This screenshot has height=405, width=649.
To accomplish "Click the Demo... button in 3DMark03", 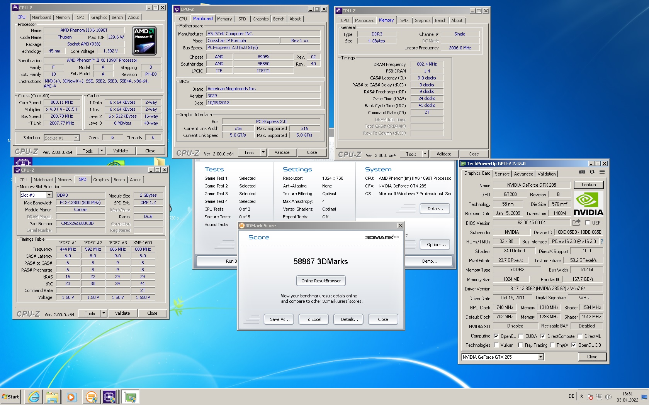I will point(430,261).
